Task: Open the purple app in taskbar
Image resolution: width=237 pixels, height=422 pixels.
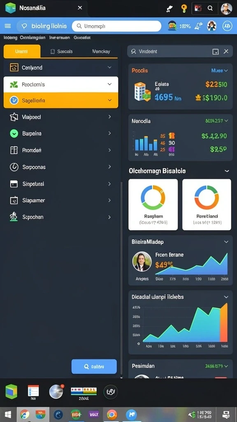Action: 94,415
